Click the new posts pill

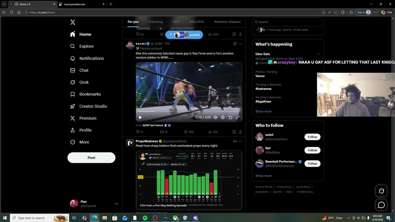184,35
